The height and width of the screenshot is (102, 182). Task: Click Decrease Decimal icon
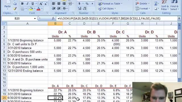(x=85, y=8)
